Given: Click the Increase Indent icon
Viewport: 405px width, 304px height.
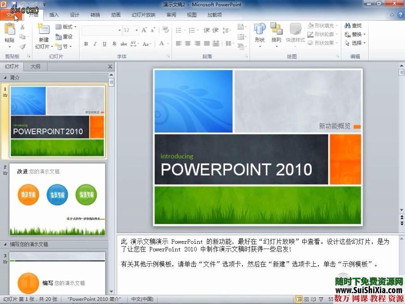Looking at the screenshot, I should pos(216,30).
